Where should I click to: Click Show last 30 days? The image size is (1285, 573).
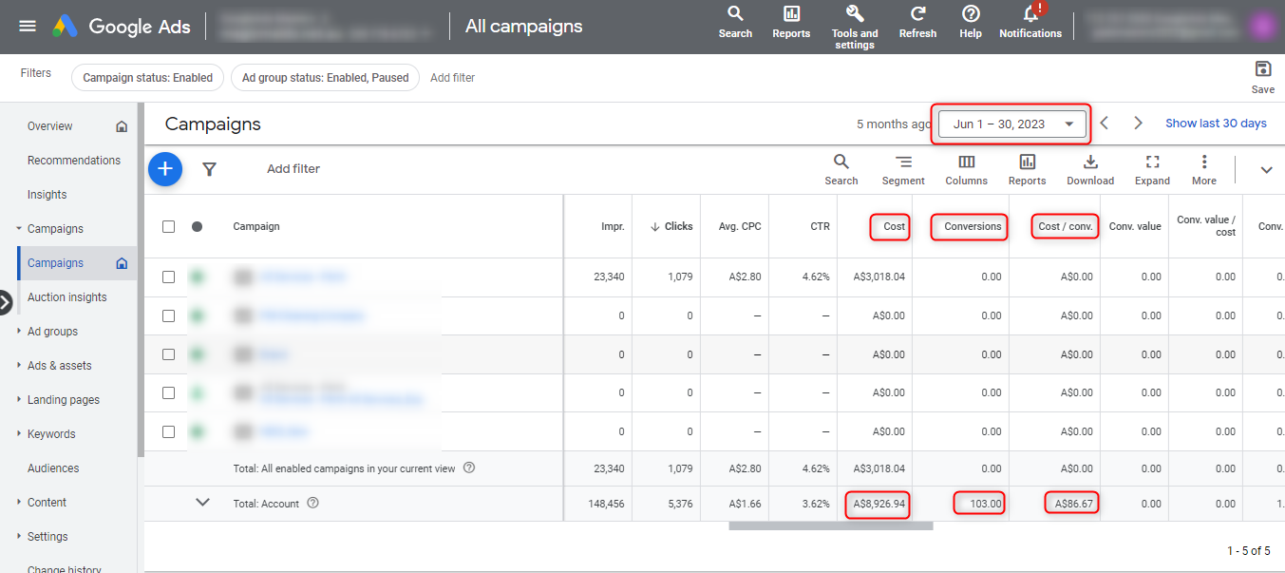click(1216, 124)
